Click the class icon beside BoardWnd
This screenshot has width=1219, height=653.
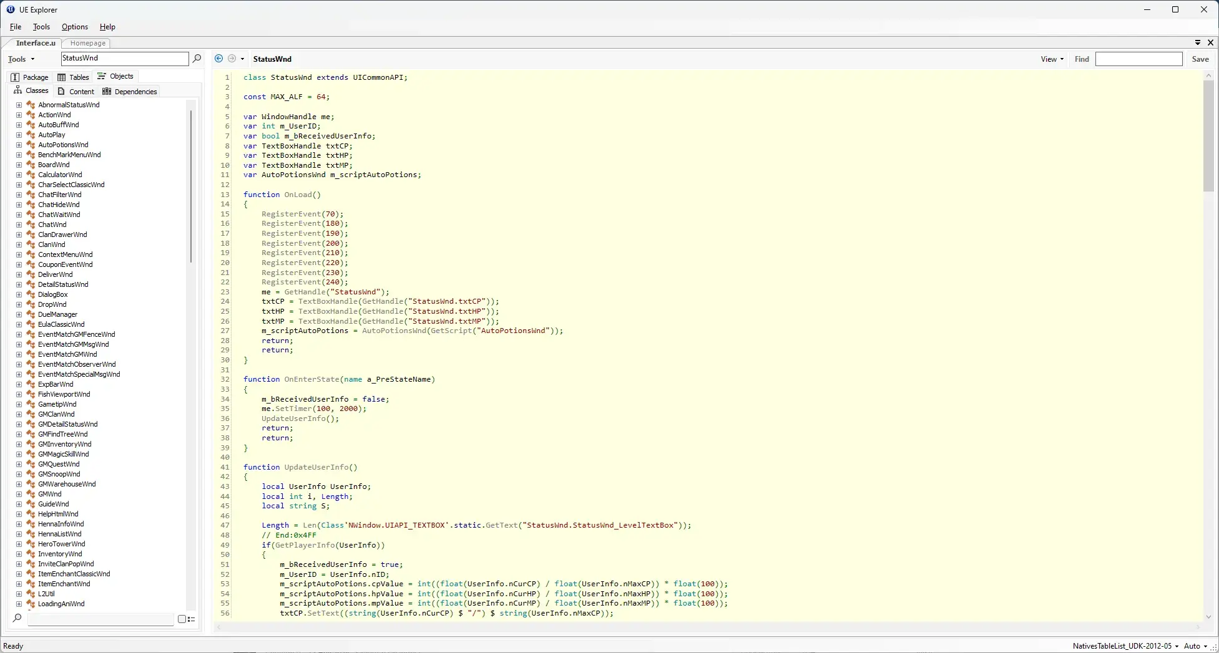click(31, 165)
